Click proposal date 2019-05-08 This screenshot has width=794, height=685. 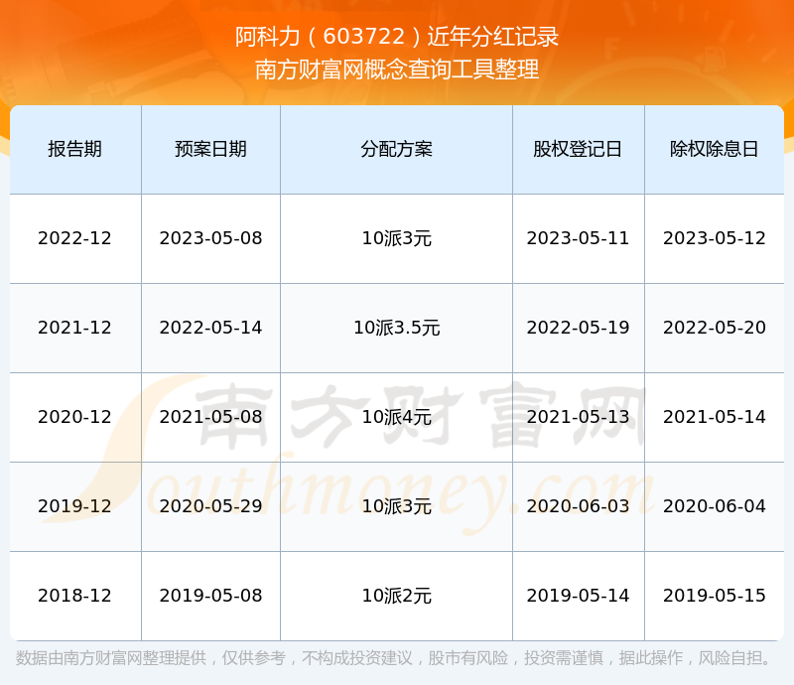(x=210, y=596)
